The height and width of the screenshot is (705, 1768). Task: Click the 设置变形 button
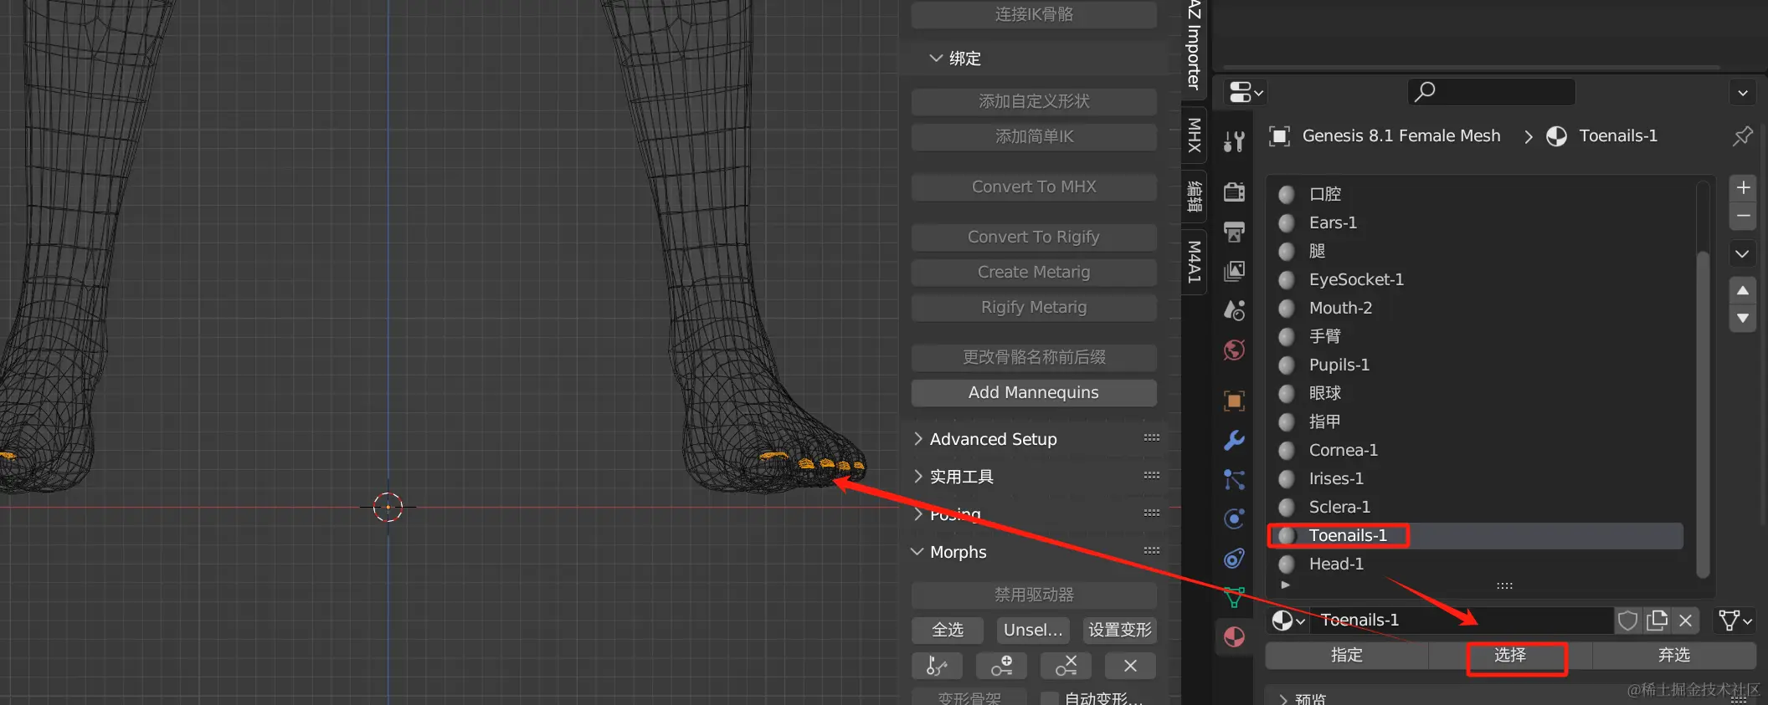pos(1120,631)
